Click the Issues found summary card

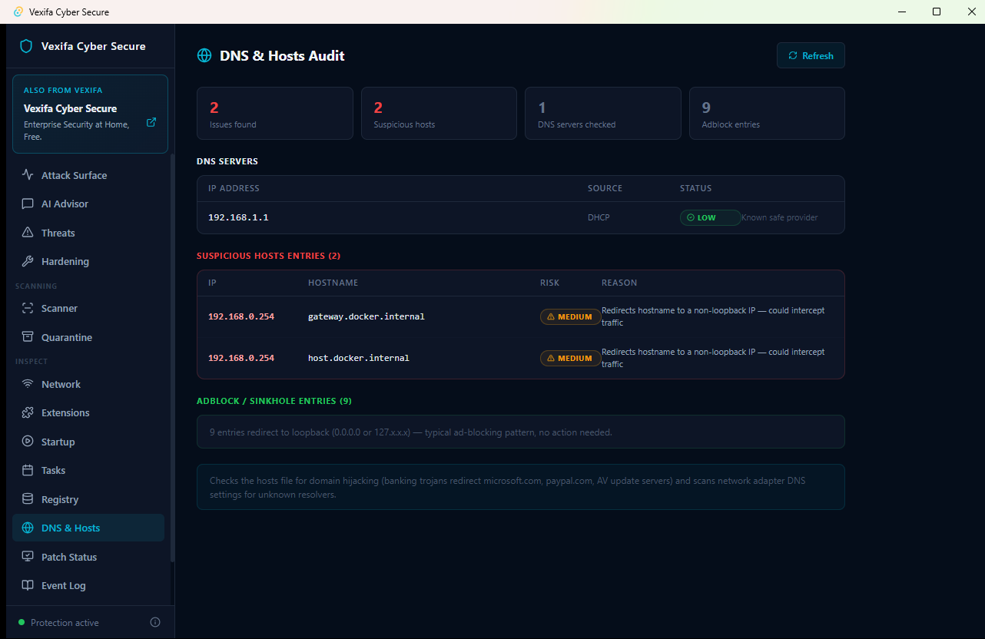coord(275,113)
